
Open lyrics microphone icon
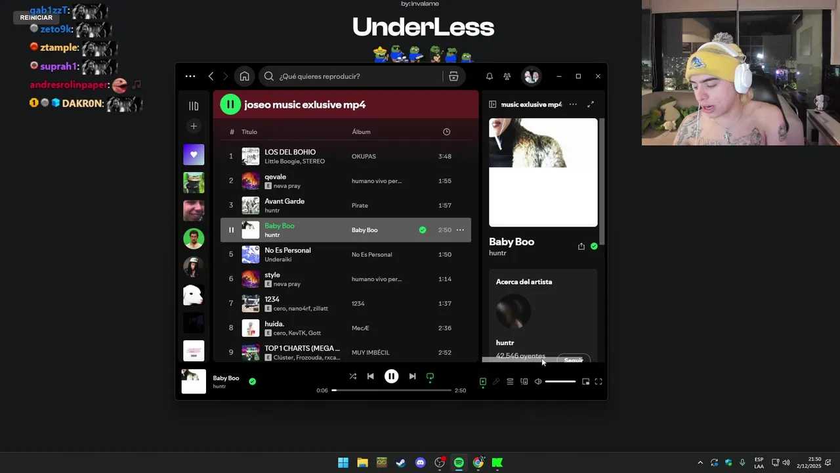[x=496, y=382]
